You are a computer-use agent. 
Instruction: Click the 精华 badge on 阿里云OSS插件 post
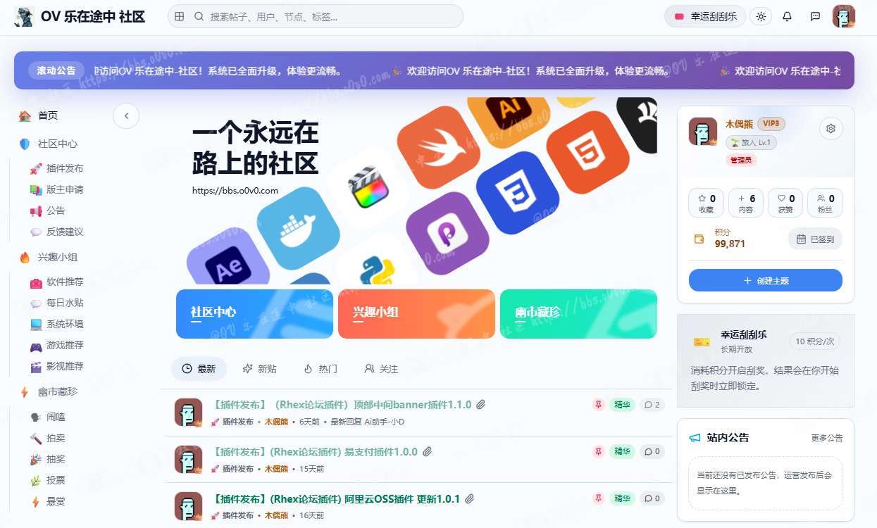click(622, 499)
